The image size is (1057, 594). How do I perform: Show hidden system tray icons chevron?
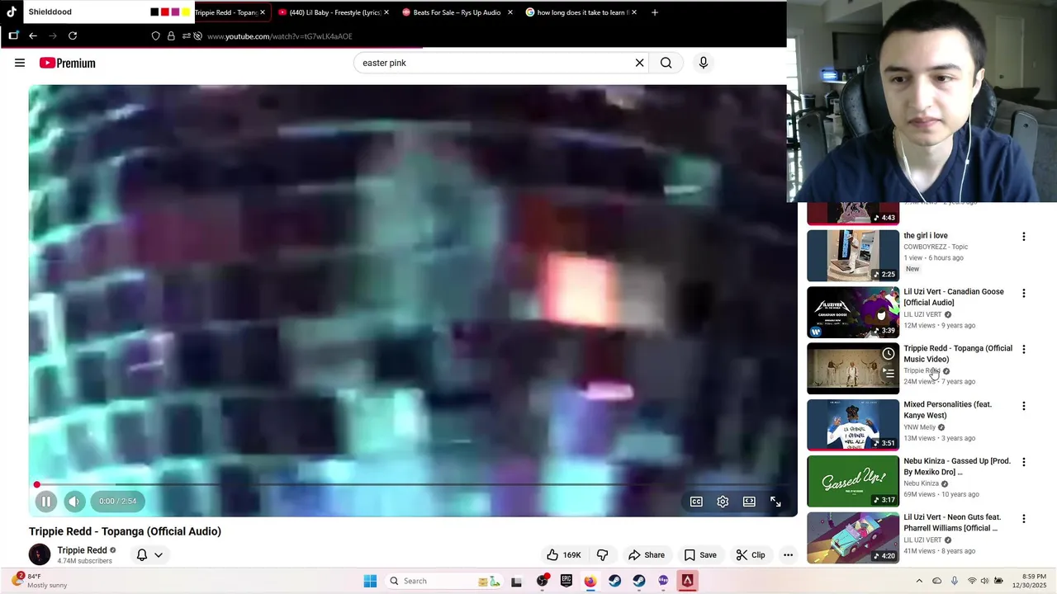coord(919,581)
